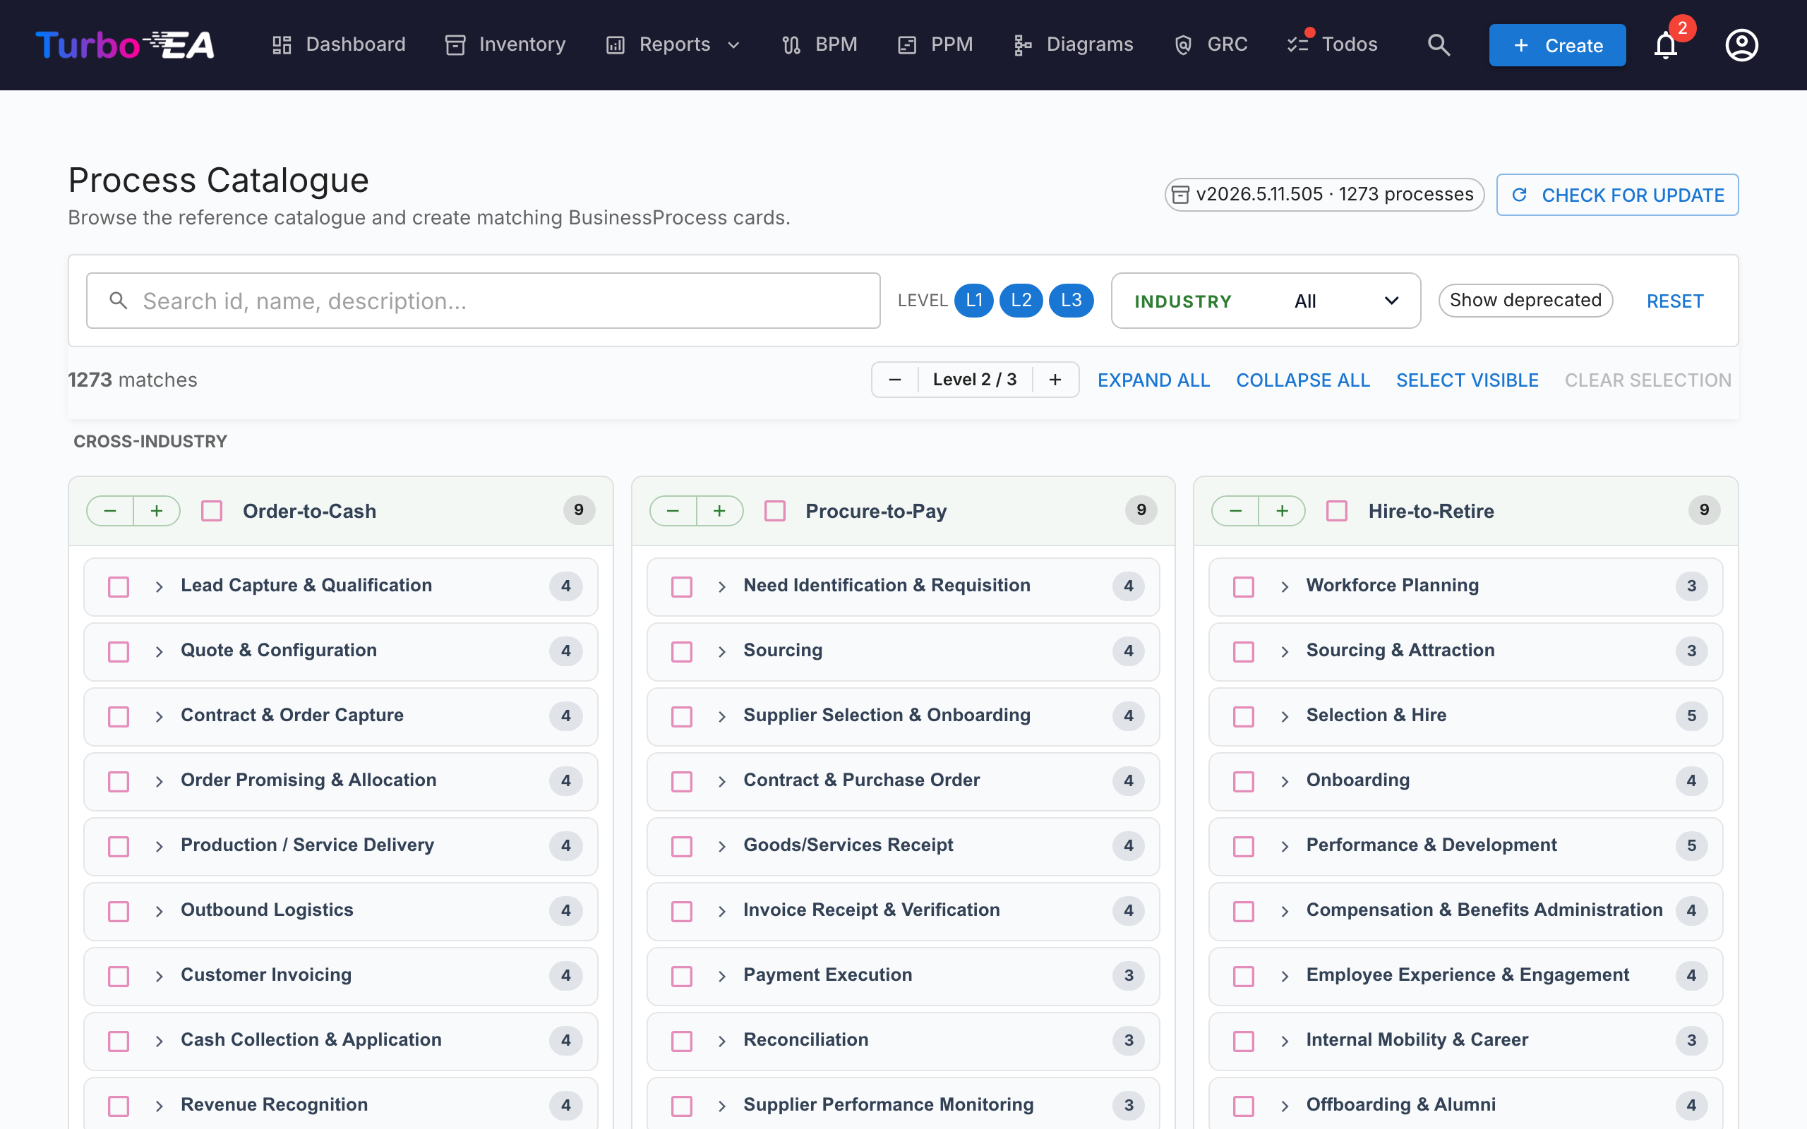Expand Hire-to-Retire one level with plus
Viewport: 1807px width, 1129px height.
click(x=1282, y=511)
